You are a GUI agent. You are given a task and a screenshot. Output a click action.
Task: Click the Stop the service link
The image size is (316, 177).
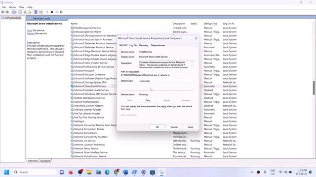tap(30, 30)
